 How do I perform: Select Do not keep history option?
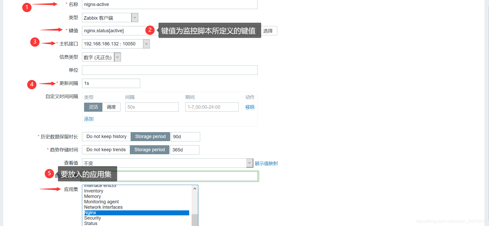coord(107,136)
